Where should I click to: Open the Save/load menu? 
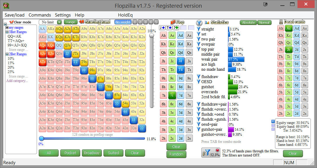click(x=14, y=15)
